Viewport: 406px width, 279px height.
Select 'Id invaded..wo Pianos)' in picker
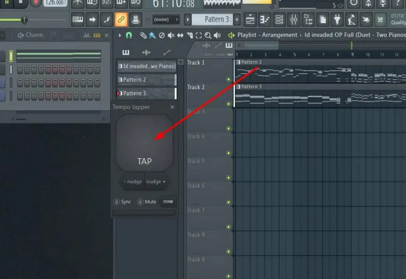147,66
